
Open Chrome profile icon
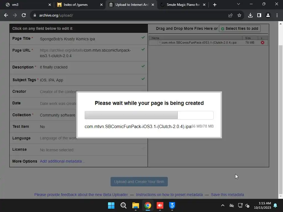coord(268,15)
